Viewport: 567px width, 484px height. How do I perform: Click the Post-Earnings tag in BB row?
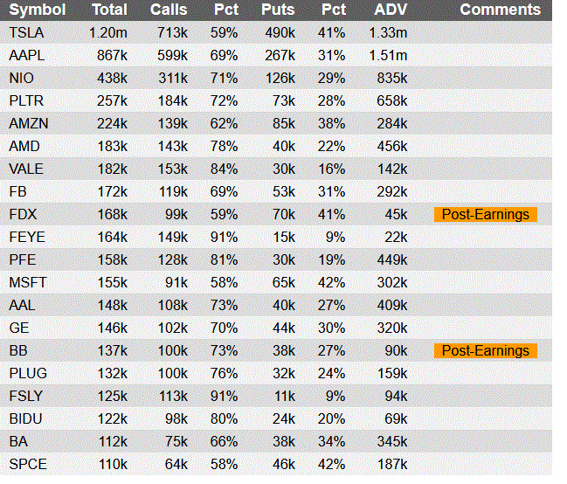tap(486, 350)
